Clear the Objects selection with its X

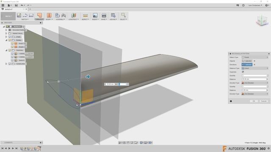[254, 61]
